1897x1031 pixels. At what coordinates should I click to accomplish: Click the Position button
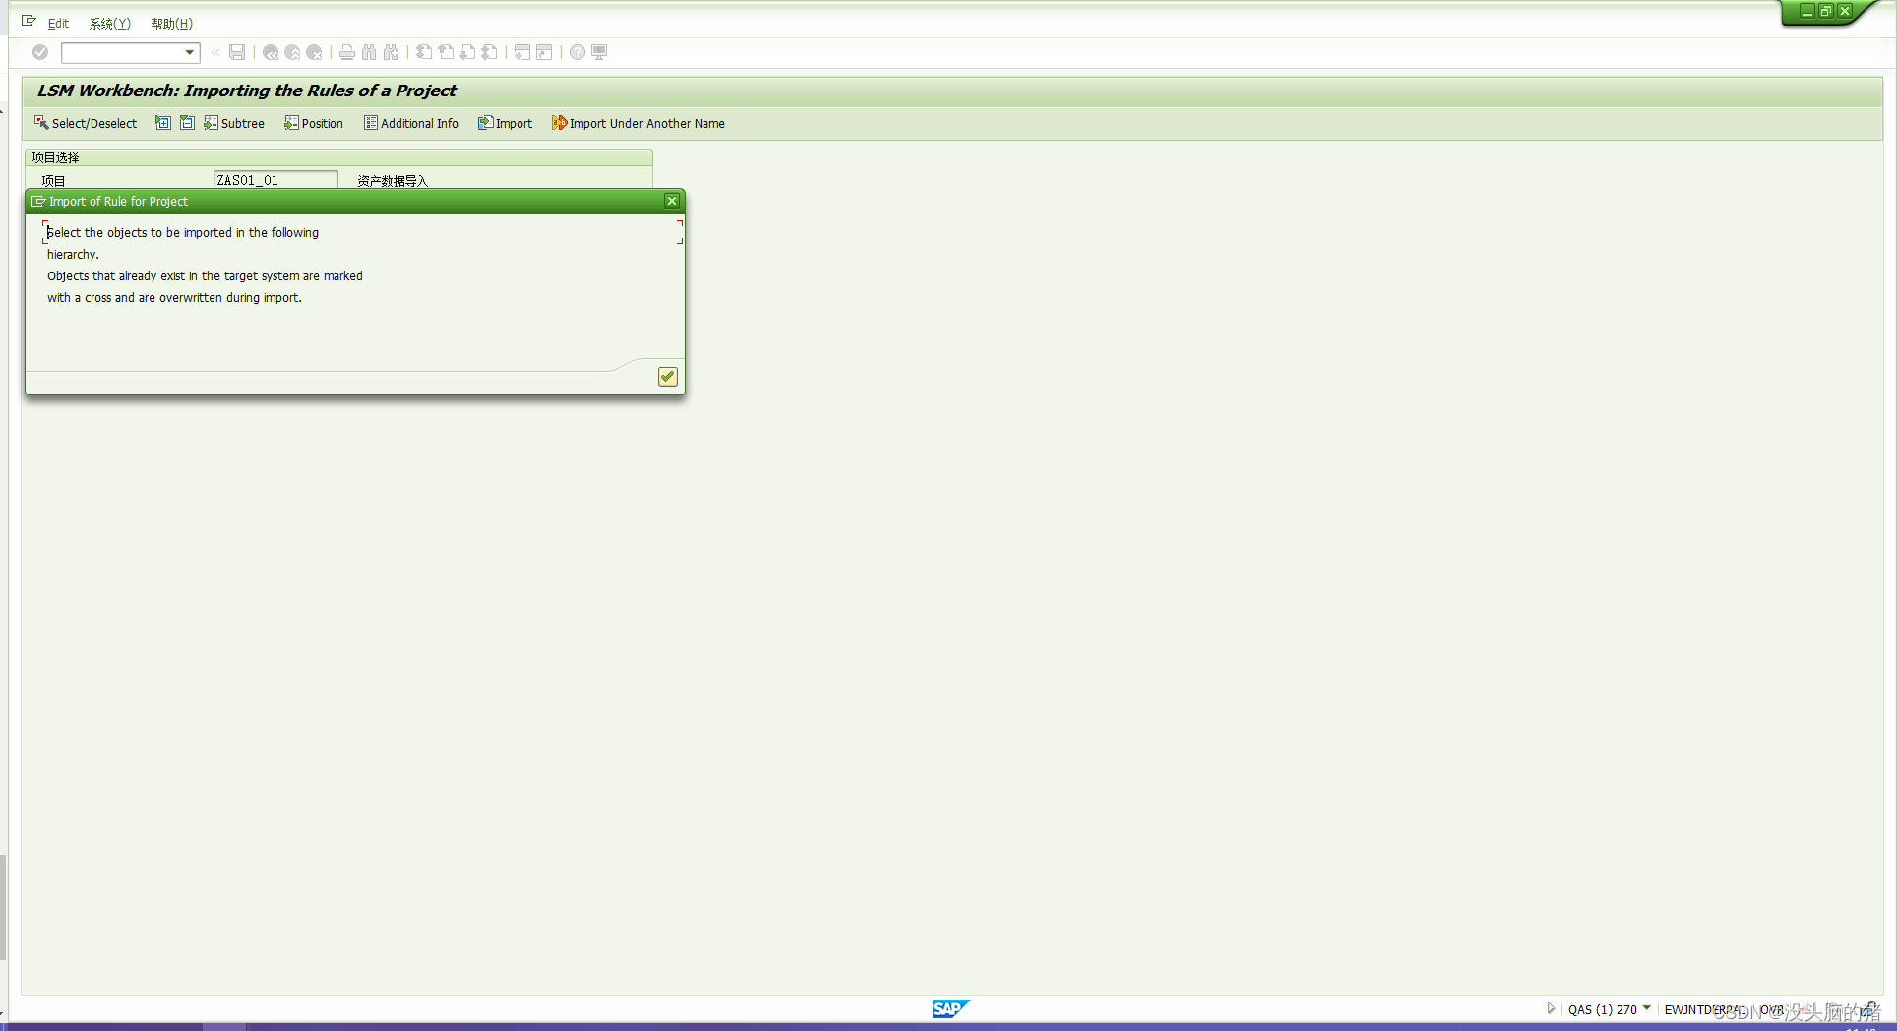point(314,123)
